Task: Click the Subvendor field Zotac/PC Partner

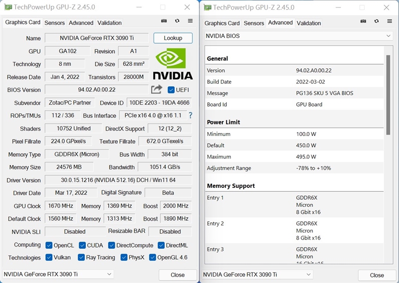Action: 70,103
